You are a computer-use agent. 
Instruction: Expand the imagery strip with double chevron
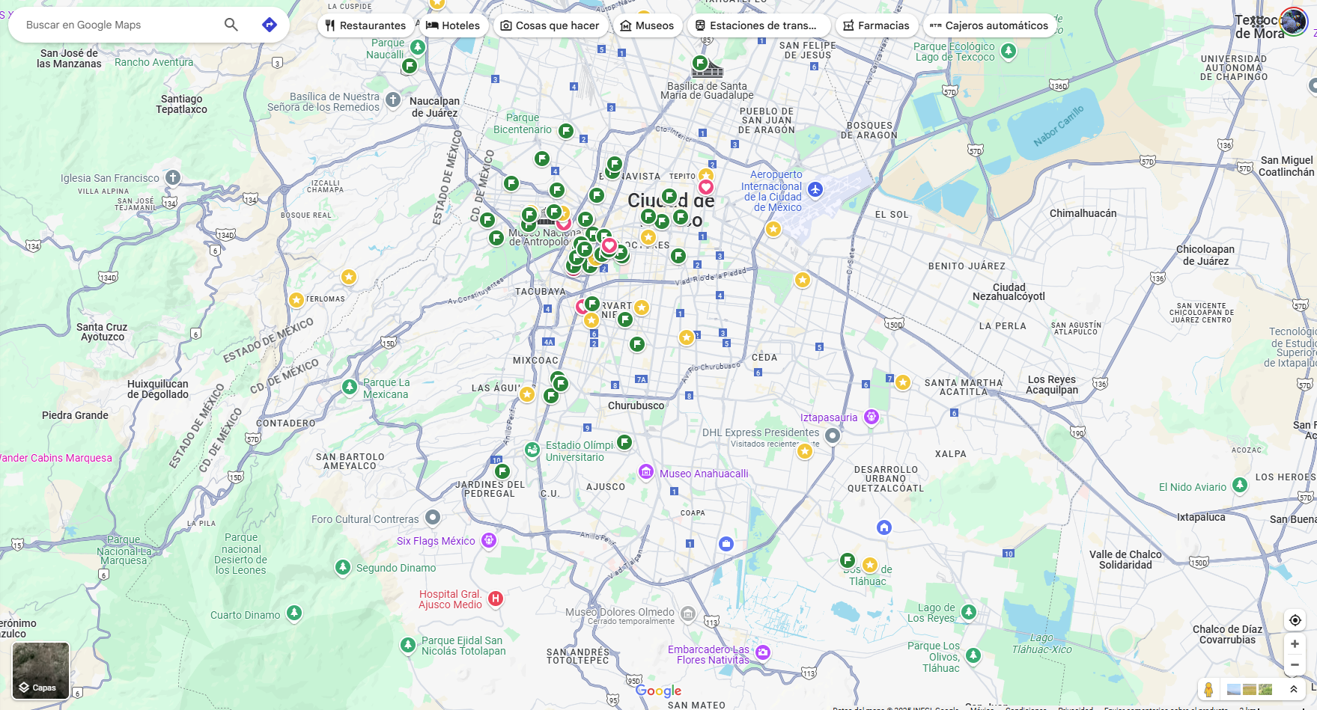tap(1293, 689)
